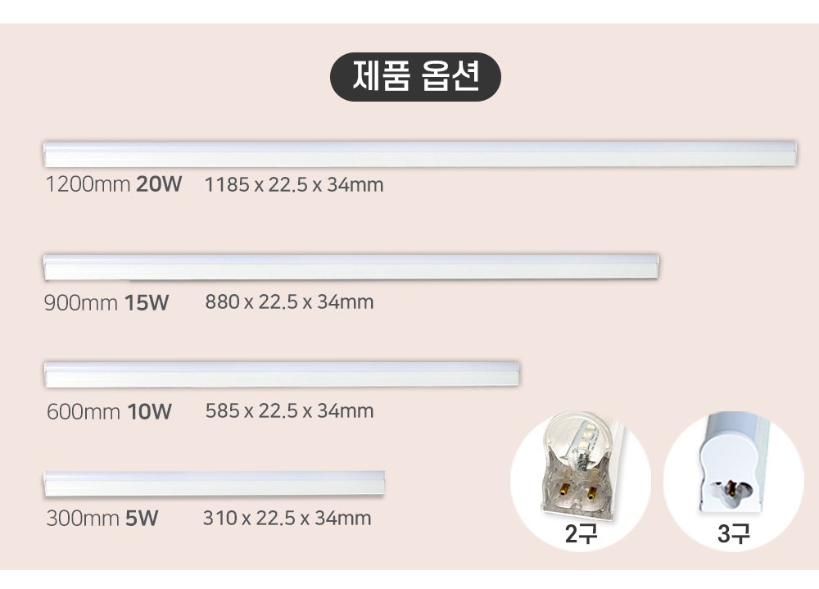Select the 900mm LED bar image
819x589 pixels.
[x=352, y=266]
